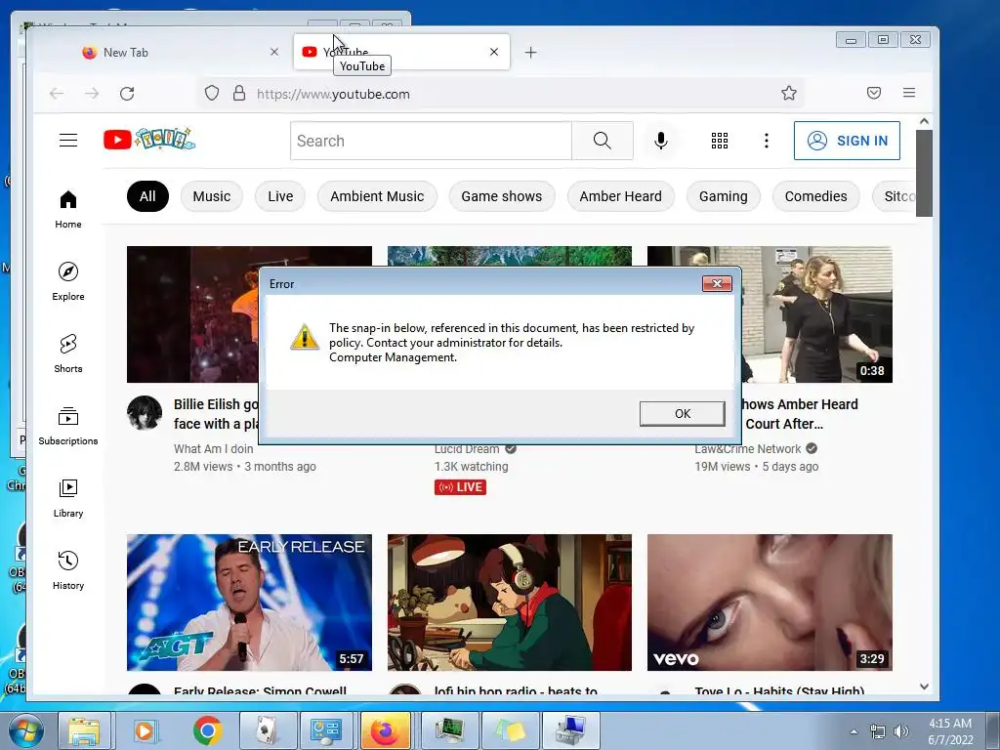Close the New Tab tab
Viewport: 1000px width, 750px height.
274,53
